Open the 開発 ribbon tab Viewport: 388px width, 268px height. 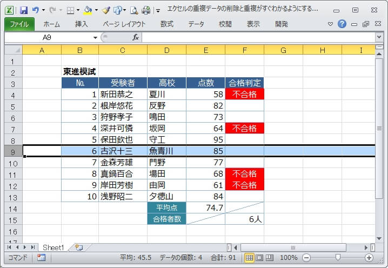282,24
